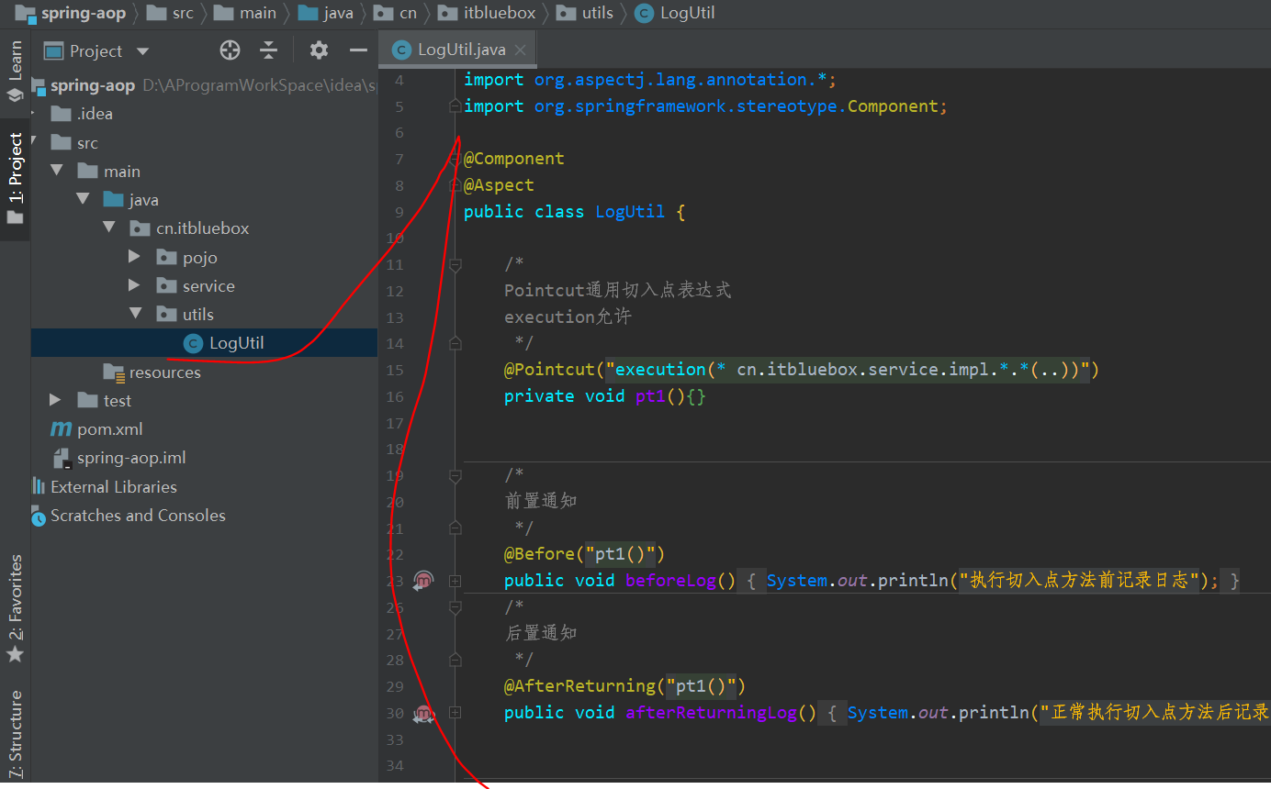The width and height of the screenshot is (1271, 789).
Task: Click advice gutter icon next to afterReturningLog
Action: coord(422,713)
